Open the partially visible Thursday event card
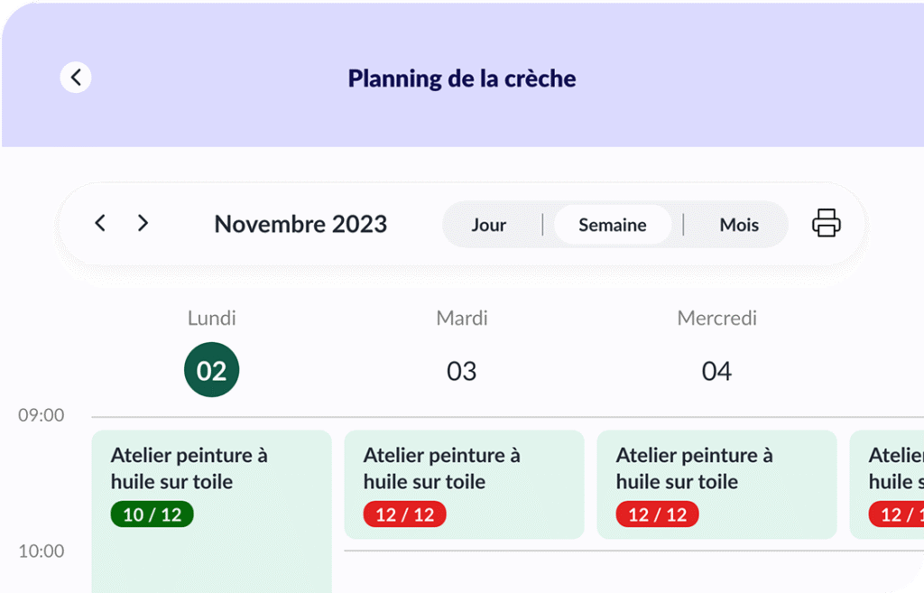This screenshot has height=593, width=924. (x=887, y=485)
